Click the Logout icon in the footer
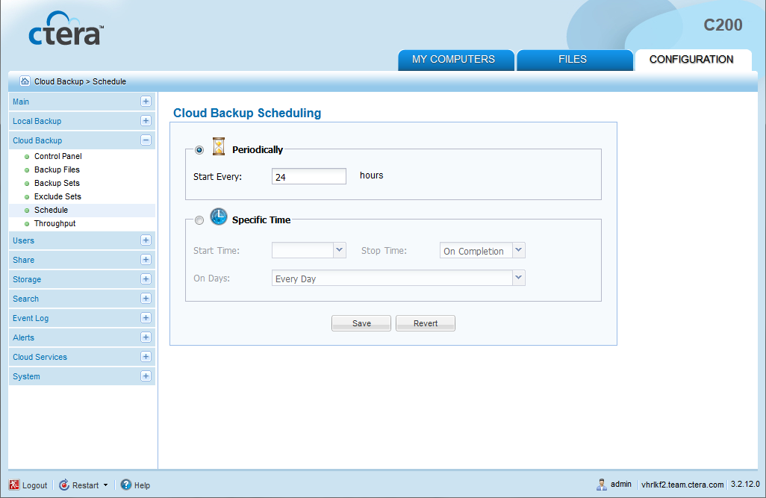766x498 pixels. [14, 485]
